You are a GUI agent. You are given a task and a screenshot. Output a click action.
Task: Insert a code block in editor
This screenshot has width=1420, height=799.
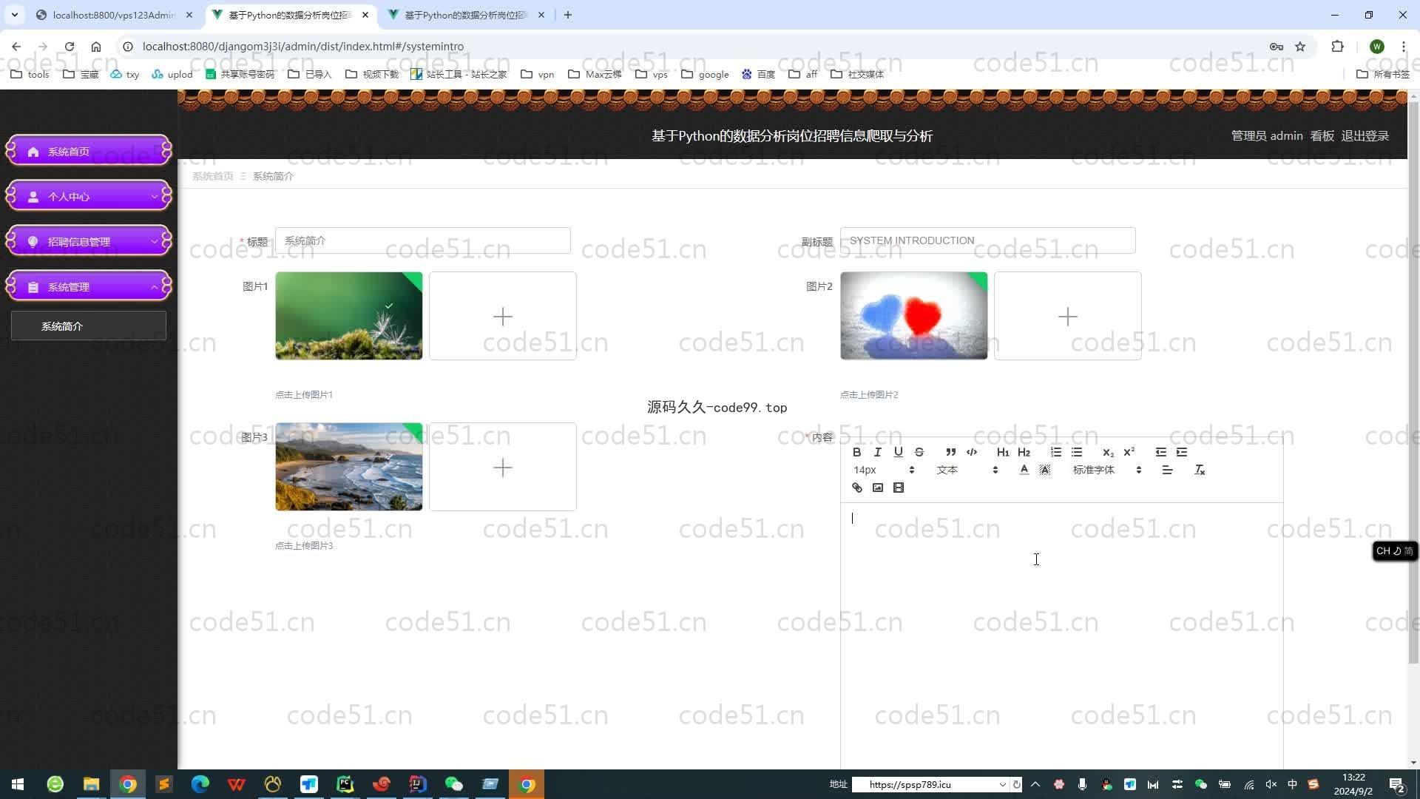[x=971, y=452]
